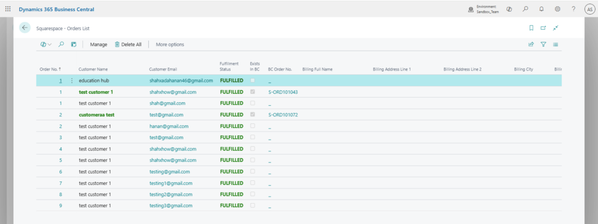Click the Billing Address Line 2 header

pyautogui.click(x=463, y=69)
